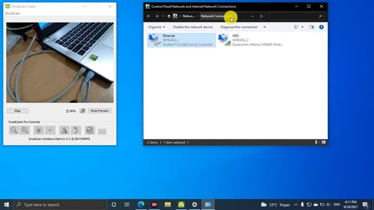Image resolution: width=374 pixels, height=210 pixels.
Task: Toggle the phone LED light in DroidCam
Action: click(39, 130)
